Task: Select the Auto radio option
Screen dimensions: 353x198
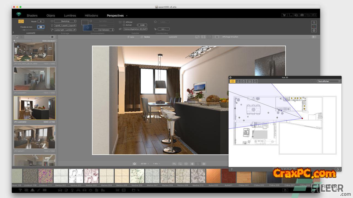Action: point(129,37)
